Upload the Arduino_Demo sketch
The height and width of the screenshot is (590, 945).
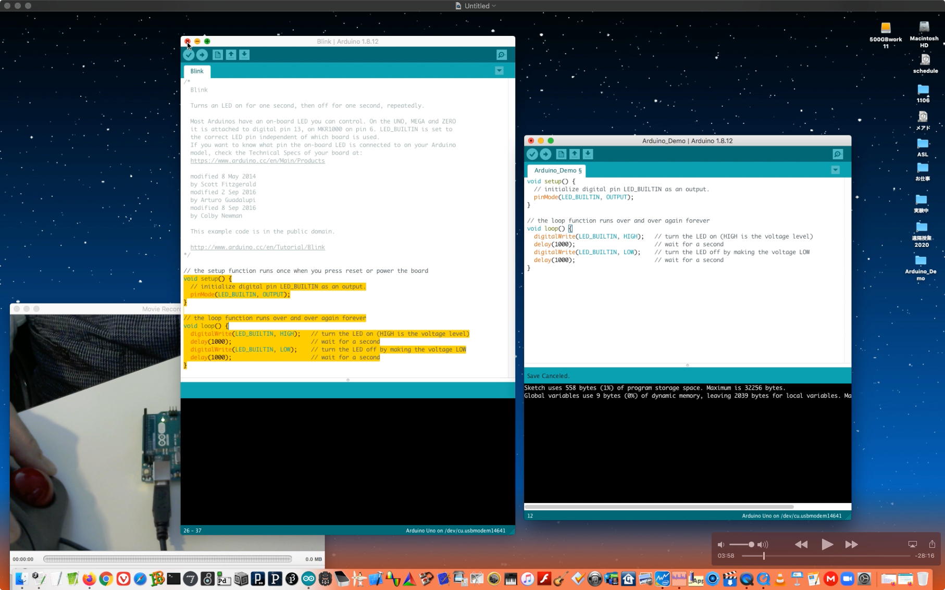tap(545, 154)
